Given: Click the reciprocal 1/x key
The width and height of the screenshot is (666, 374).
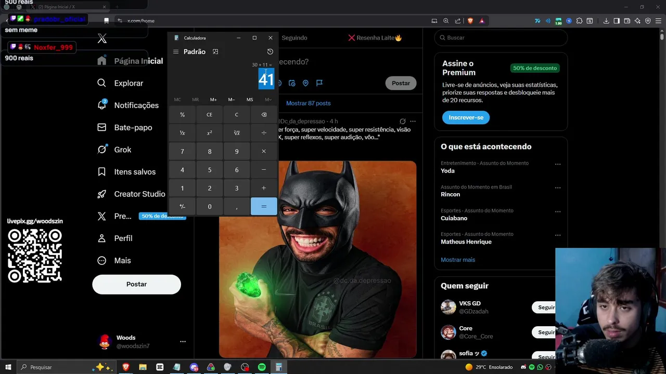Looking at the screenshot, I should point(182,133).
